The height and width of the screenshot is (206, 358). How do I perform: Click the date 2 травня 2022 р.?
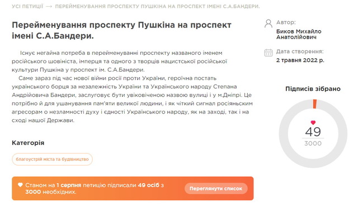pyautogui.click(x=300, y=60)
